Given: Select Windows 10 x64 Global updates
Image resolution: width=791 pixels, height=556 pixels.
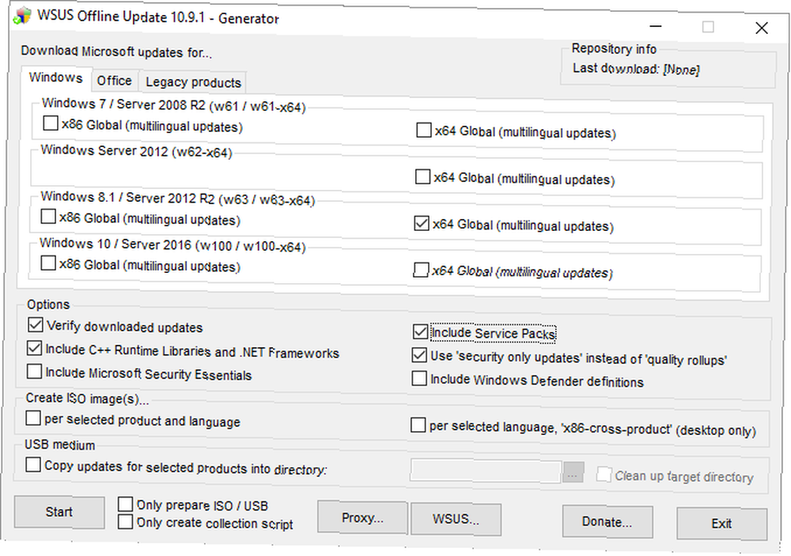Looking at the screenshot, I should pyautogui.click(x=421, y=270).
